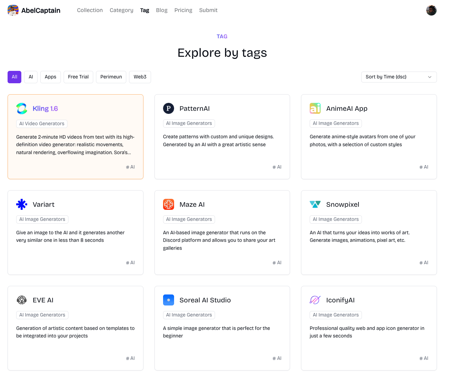Click PatternAI's AI Image Generators badge

point(189,123)
